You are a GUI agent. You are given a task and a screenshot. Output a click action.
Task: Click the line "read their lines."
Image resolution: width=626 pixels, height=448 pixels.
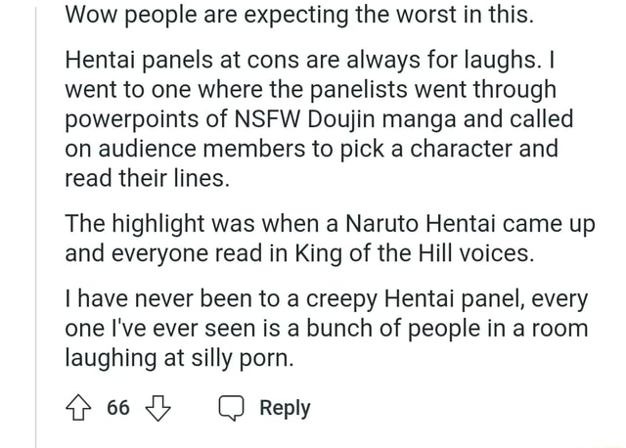148,178
